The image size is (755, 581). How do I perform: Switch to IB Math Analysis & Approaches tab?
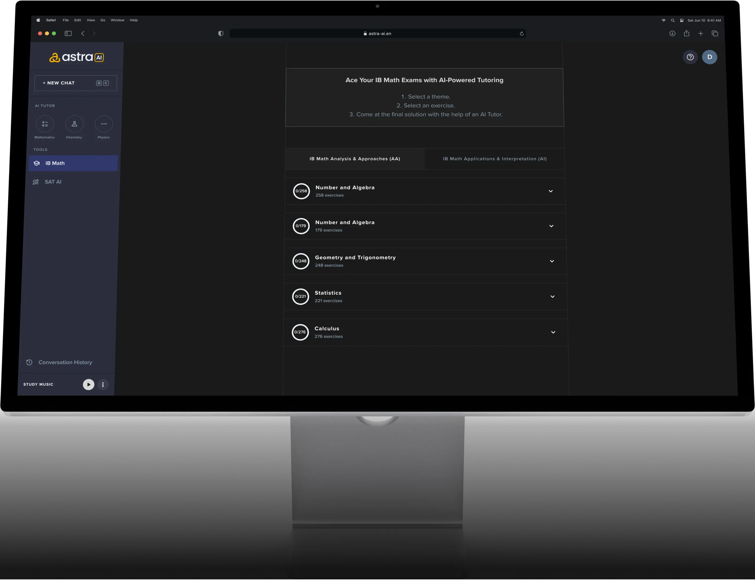[x=355, y=159]
